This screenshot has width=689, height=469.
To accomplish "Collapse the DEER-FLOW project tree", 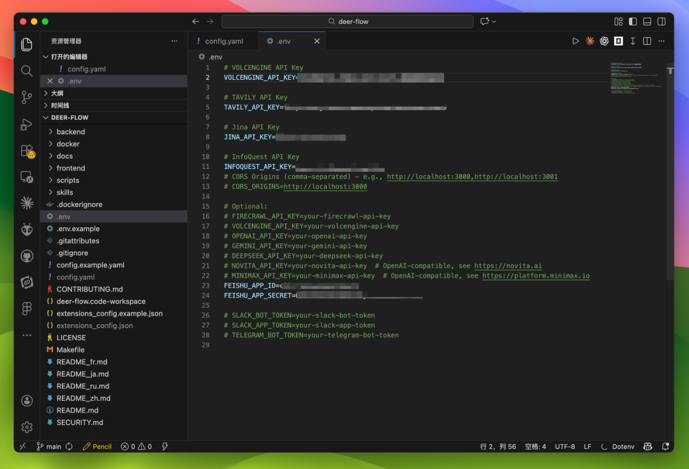I will tap(70, 118).
